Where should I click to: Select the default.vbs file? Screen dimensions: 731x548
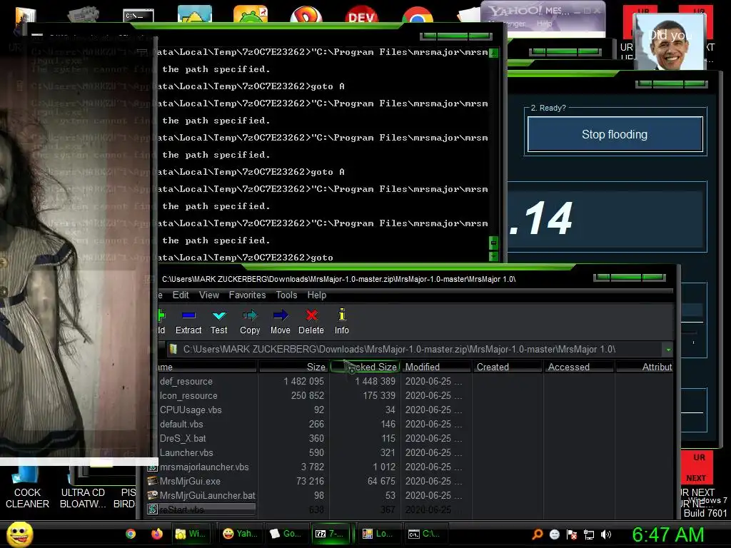(181, 424)
